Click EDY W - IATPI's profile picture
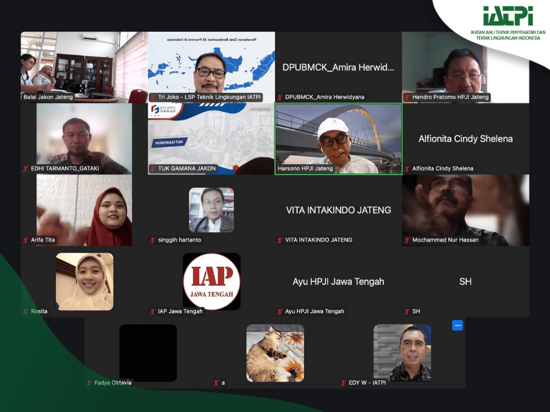This screenshot has width=550, height=412. [x=402, y=353]
